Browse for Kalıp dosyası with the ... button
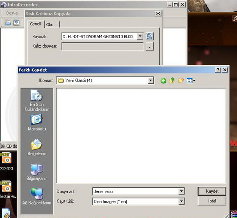237x218 pixels. point(150,47)
